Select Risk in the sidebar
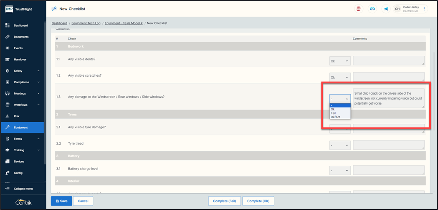 pyautogui.click(x=23, y=116)
